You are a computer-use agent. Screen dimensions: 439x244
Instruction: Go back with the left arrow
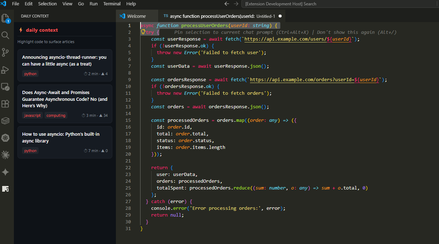227,4
